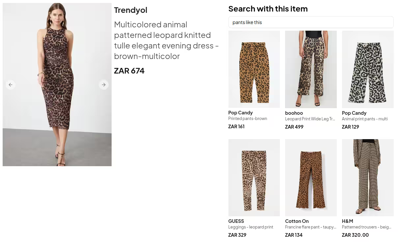
Task: Select the H&M patterned beige trousers
Action: (x=368, y=177)
